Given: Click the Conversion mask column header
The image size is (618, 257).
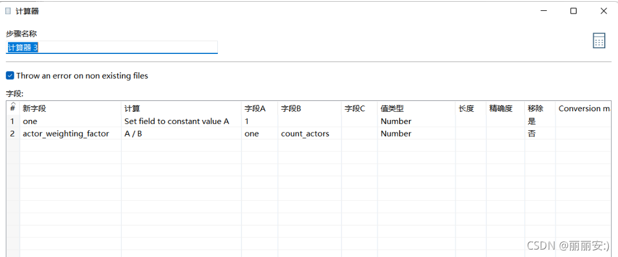Looking at the screenshot, I should click(584, 108).
